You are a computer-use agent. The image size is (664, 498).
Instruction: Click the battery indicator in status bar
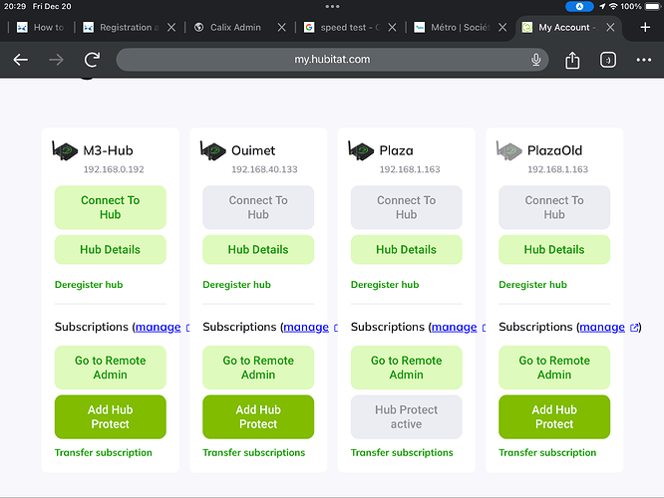click(653, 6)
